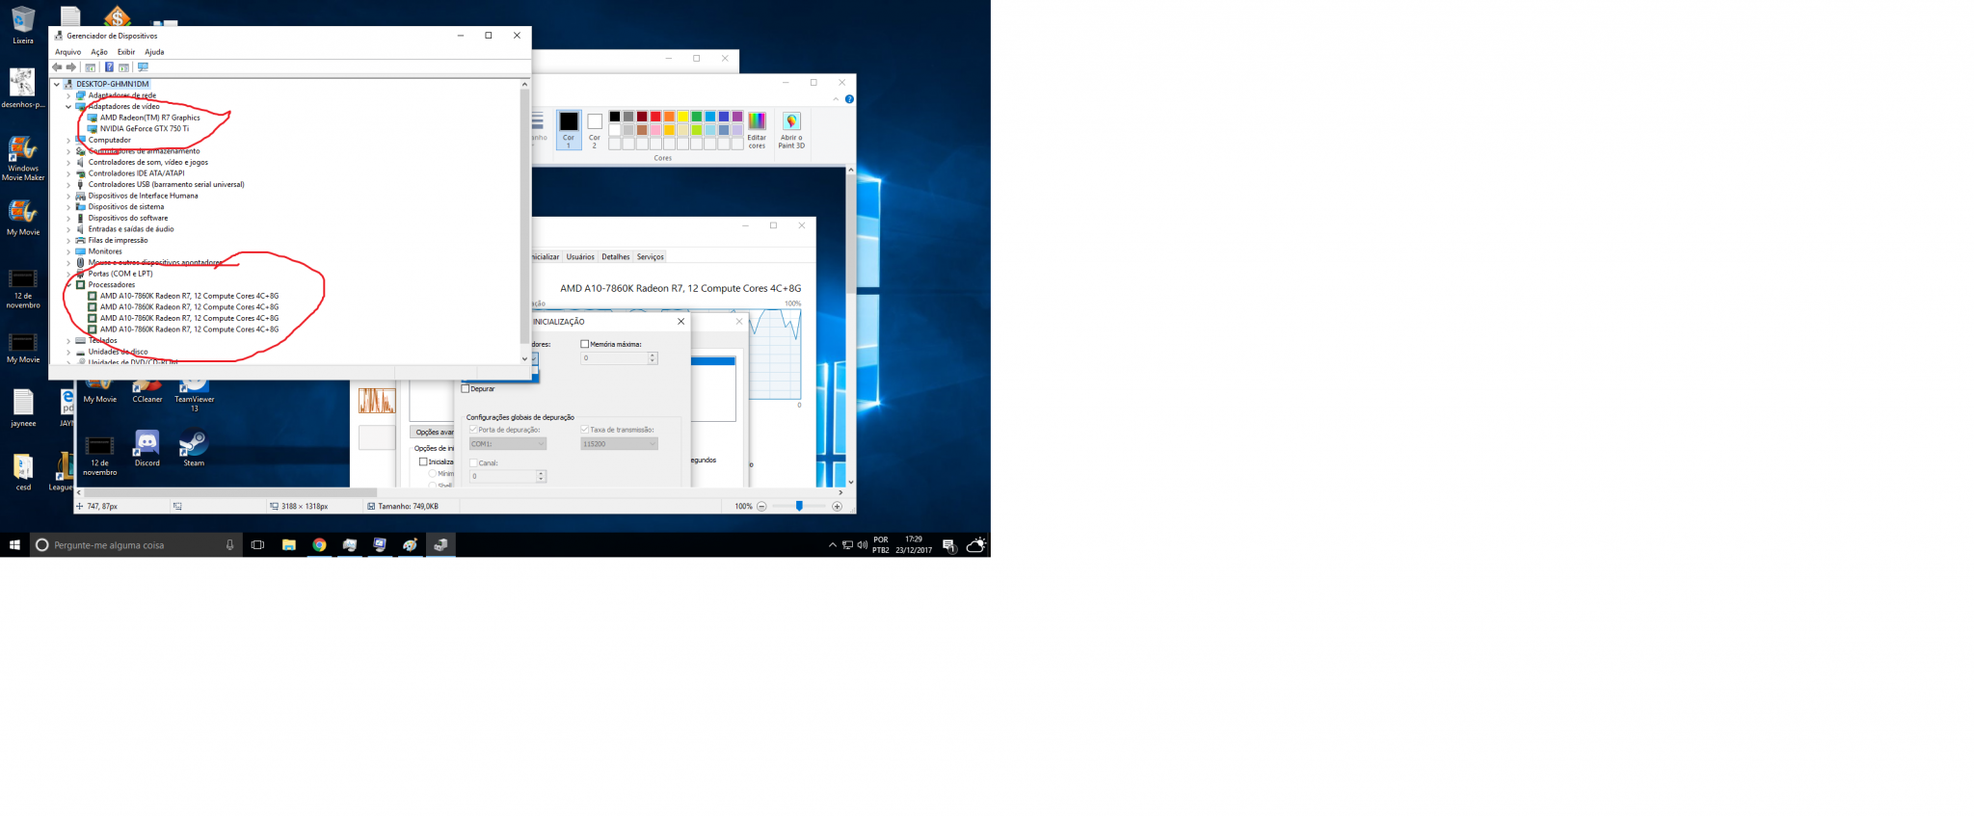
Task: Click Paint horizontal scrollbar right arrow
Action: 840,492
